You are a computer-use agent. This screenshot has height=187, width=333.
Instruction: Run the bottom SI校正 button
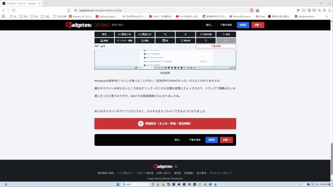[x=211, y=140]
